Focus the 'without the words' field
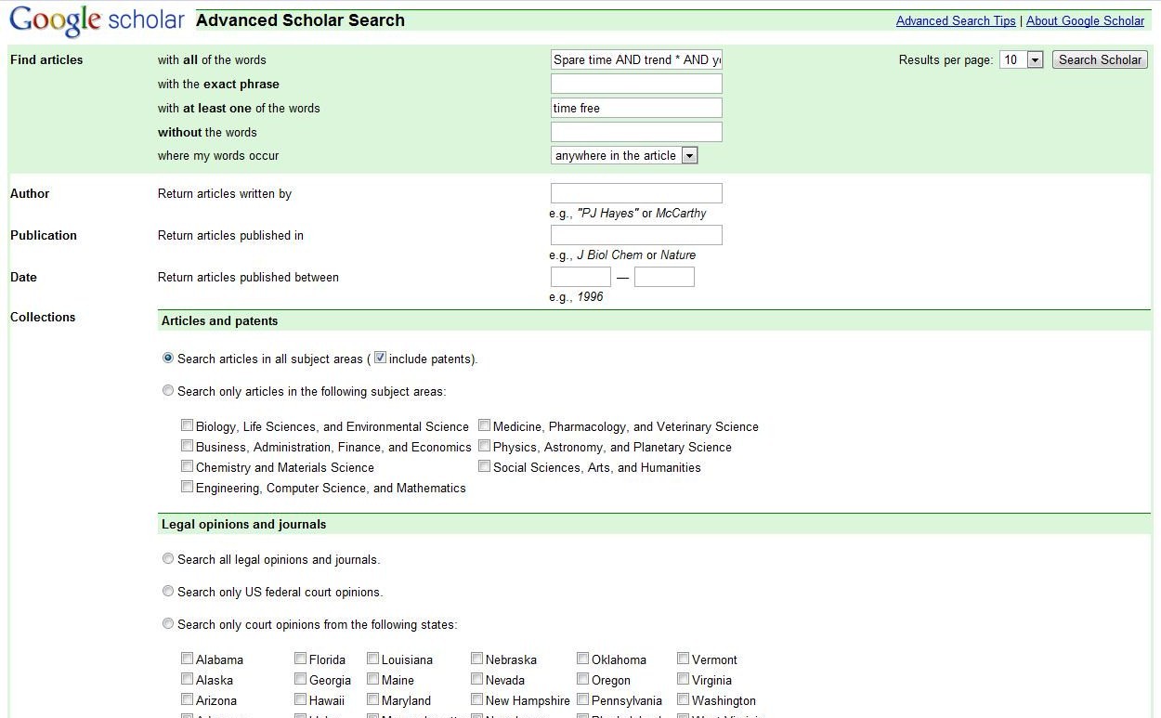1161x718 pixels. 636,132
